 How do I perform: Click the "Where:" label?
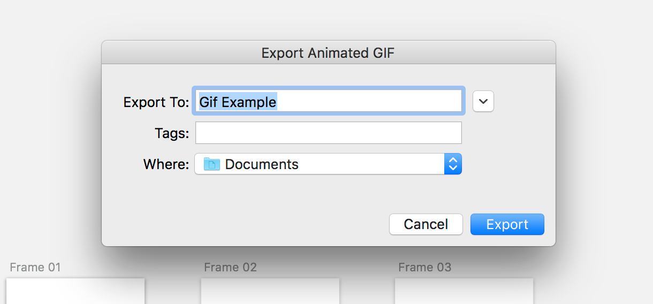pyautogui.click(x=166, y=164)
